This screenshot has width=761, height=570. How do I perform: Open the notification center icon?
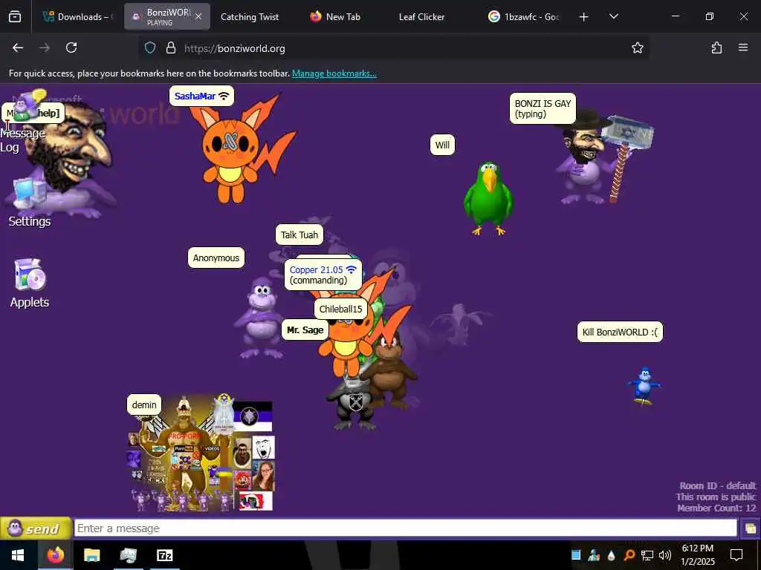736,555
